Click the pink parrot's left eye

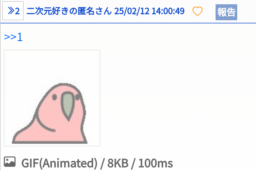[54, 97]
